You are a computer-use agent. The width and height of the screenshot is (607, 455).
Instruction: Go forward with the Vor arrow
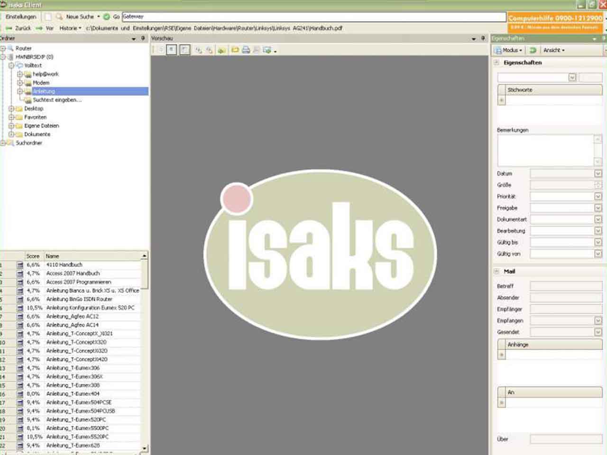(x=45, y=28)
